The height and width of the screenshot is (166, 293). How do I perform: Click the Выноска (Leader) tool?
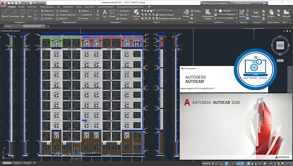[x=122, y=15]
